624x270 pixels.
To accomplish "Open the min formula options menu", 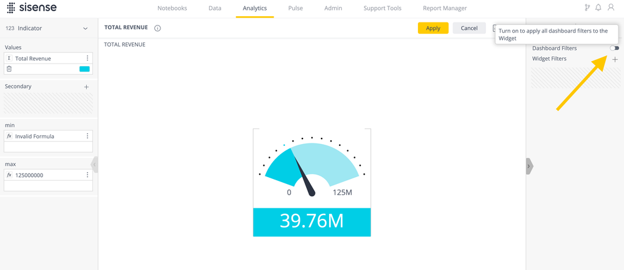I will click(87, 136).
